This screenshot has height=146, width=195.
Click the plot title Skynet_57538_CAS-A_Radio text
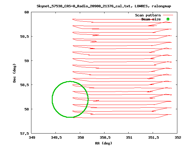click(x=104, y=6)
